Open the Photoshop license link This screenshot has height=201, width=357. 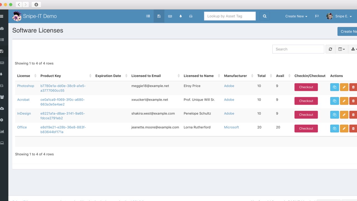[26, 86]
